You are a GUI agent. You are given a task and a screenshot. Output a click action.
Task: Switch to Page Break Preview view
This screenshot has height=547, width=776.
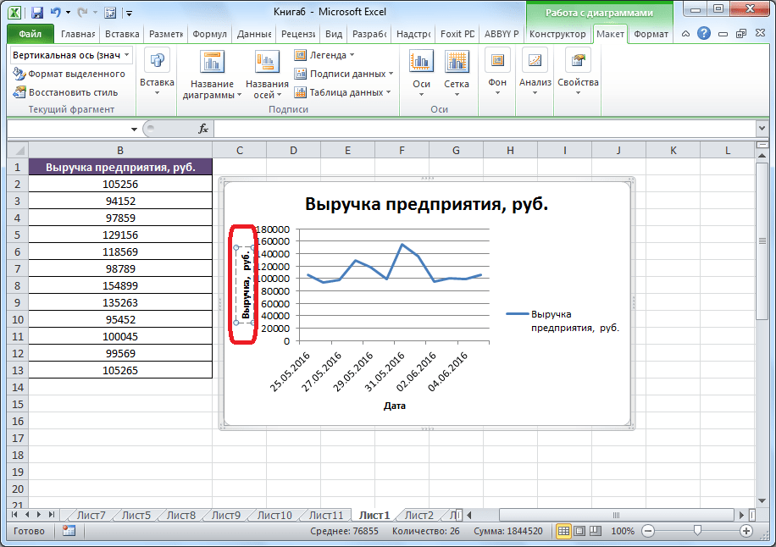[x=595, y=531]
